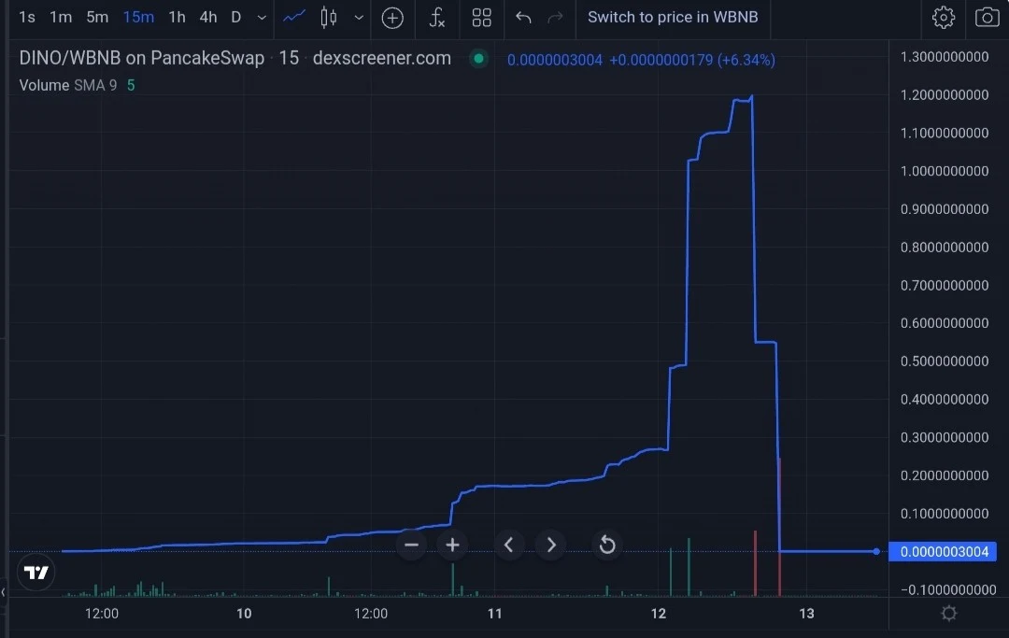Click the 0.5000000000 price axis label
1009x638 pixels.
(944, 362)
